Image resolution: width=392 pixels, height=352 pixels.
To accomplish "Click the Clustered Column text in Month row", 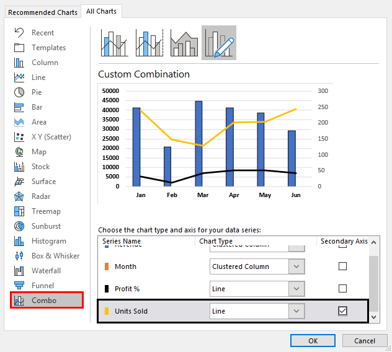I will tap(241, 266).
